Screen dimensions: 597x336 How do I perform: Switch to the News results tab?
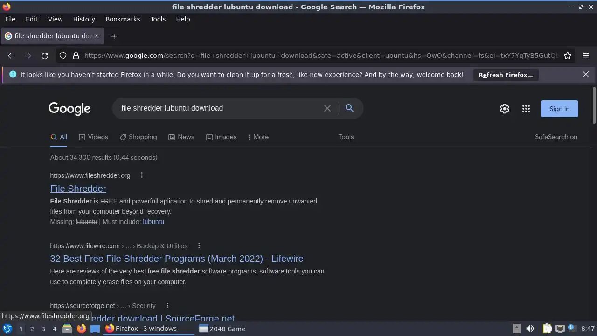coord(181,137)
